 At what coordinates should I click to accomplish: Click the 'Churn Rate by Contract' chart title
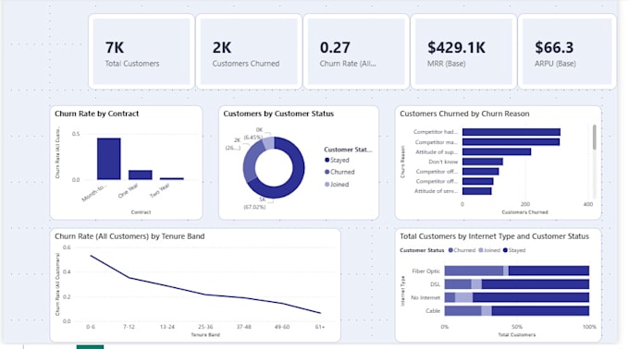pyautogui.click(x=97, y=114)
